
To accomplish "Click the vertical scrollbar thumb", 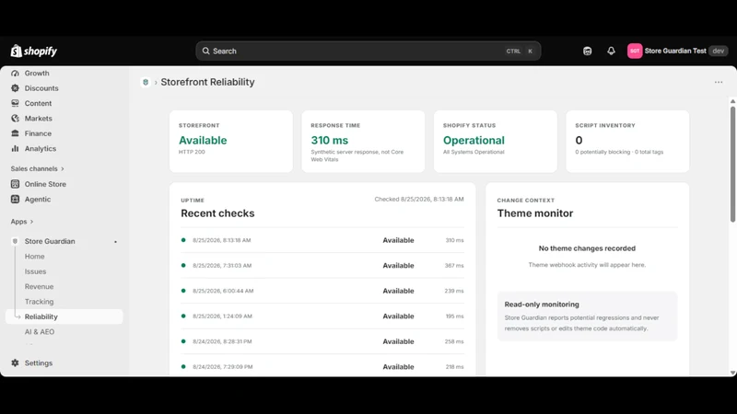I will pyautogui.click(x=732, y=165).
